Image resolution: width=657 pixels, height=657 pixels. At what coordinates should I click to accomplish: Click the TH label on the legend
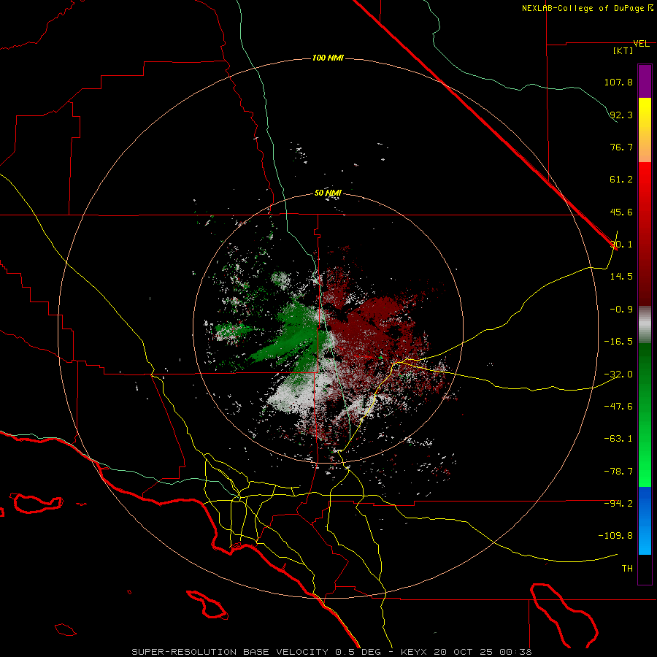pos(627,569)
